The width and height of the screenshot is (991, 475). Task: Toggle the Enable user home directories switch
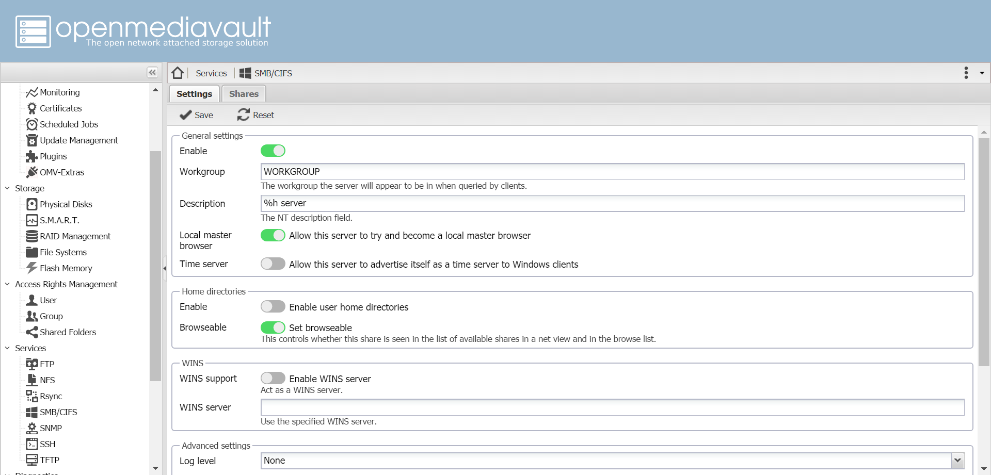[273, 306]
